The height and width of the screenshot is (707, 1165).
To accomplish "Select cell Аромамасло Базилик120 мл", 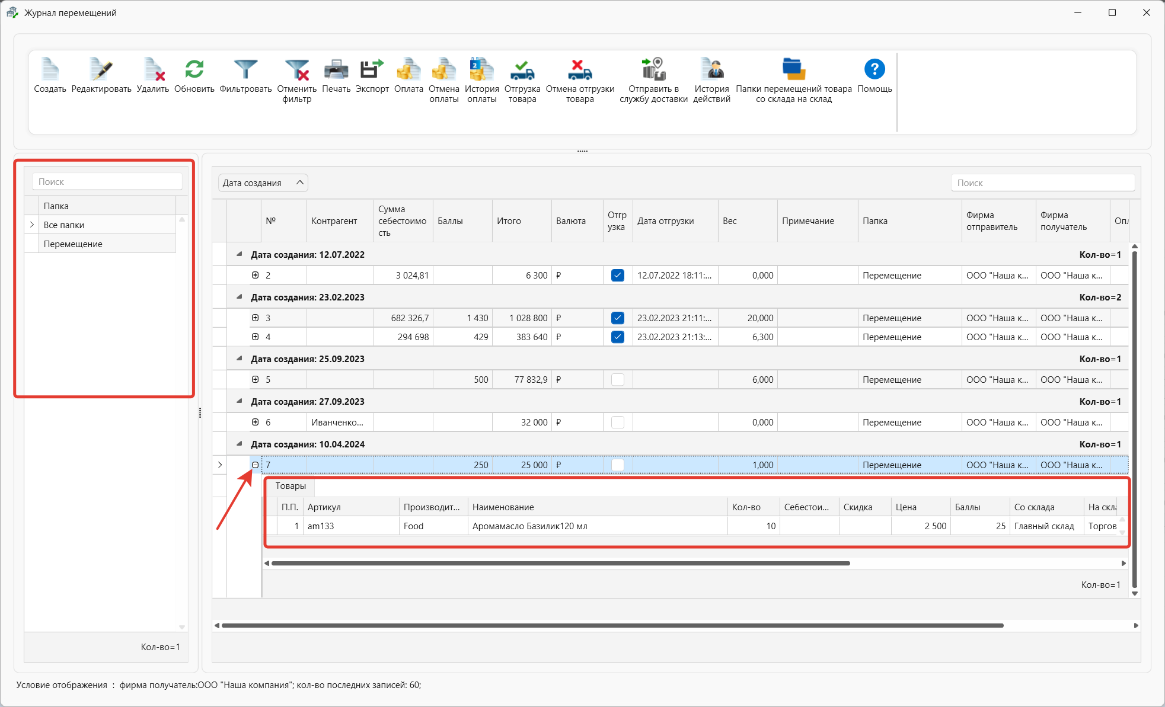I will tap(598, 526).
